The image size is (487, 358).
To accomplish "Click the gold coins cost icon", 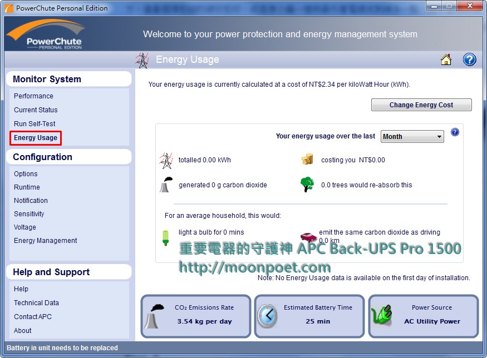I will tap(307, 160).
